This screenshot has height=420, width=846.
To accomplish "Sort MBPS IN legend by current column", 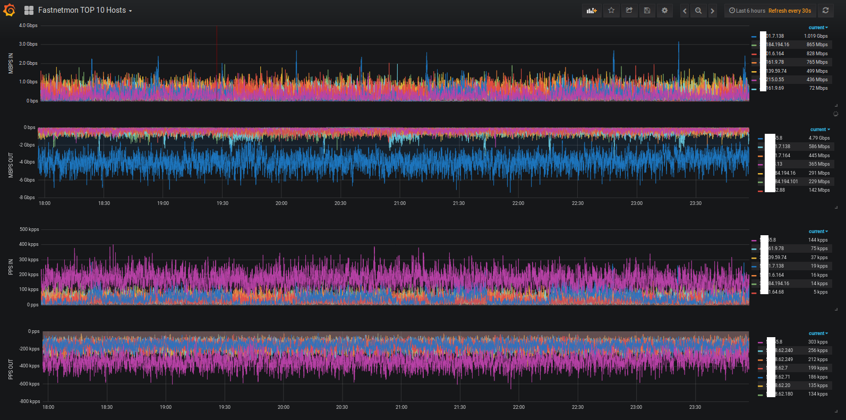I will (817, 28).
